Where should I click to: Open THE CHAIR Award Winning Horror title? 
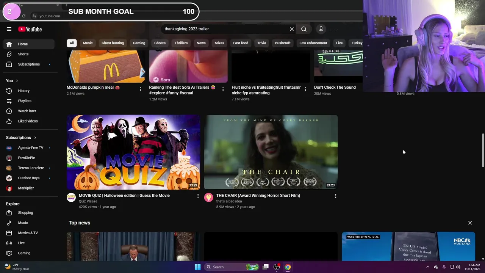258,196
